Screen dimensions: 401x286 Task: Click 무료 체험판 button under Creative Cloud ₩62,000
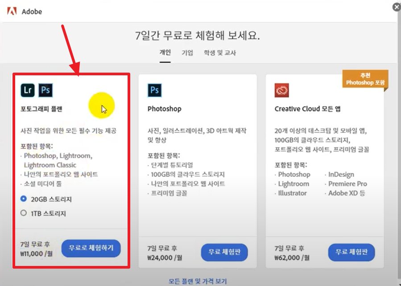pos(351,252)
